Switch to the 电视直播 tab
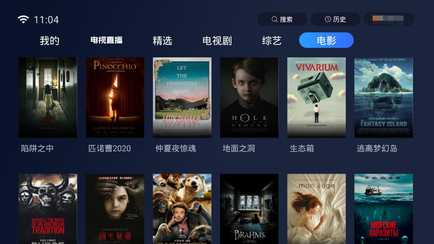This screenshot has height=244, width=434. tap(106, 40)
